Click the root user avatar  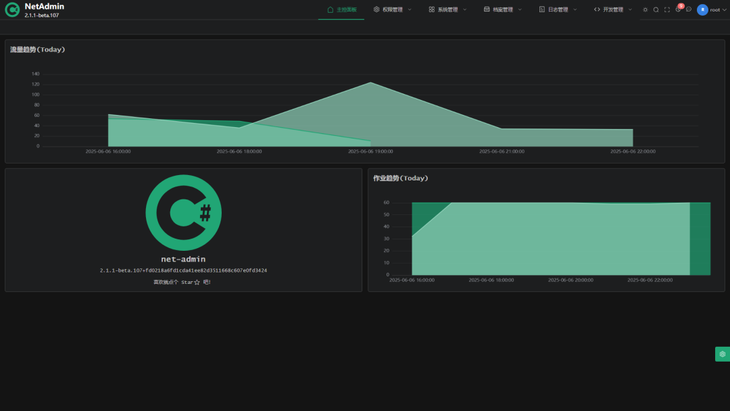702,9
